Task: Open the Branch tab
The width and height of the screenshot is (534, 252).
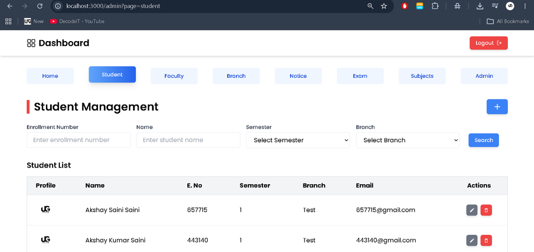Action: coord(236,76)
